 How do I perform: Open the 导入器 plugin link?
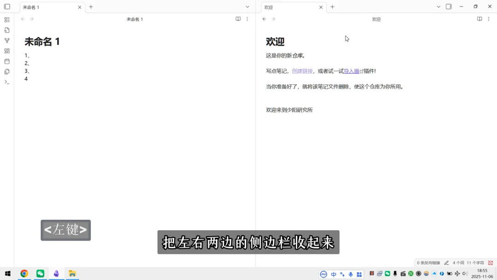(351, 70)
